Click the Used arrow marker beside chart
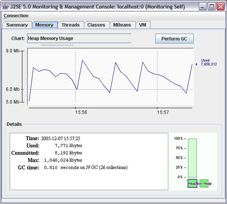This screenshot has width=227, height=204. click(x=196, y=64)
